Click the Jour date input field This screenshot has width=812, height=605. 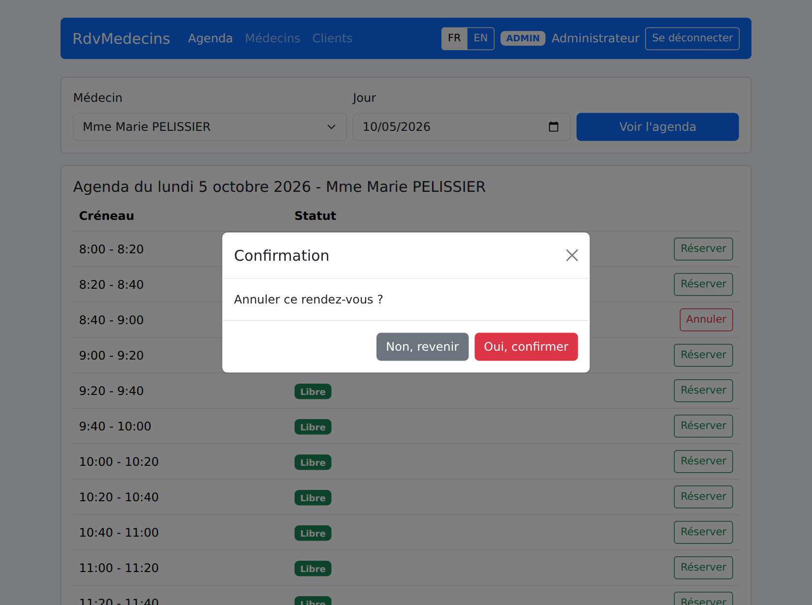point(461,127)
